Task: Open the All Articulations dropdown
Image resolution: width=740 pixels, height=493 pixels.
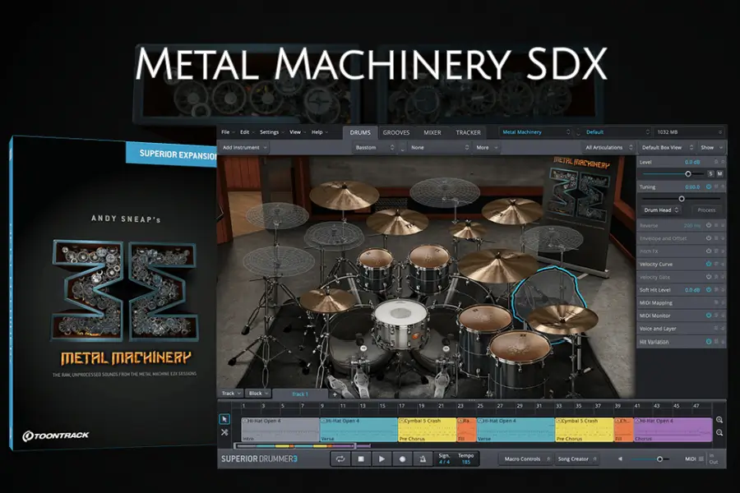Action: pyautogui.click(x=608, y=148)
